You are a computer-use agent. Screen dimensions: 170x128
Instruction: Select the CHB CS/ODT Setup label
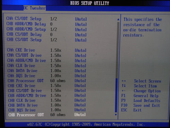point(24,40)
